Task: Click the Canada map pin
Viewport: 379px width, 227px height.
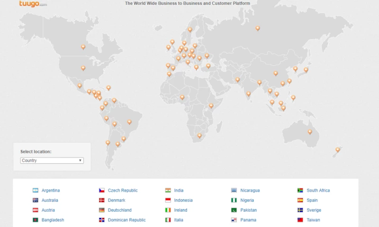Action: (83, 47)
